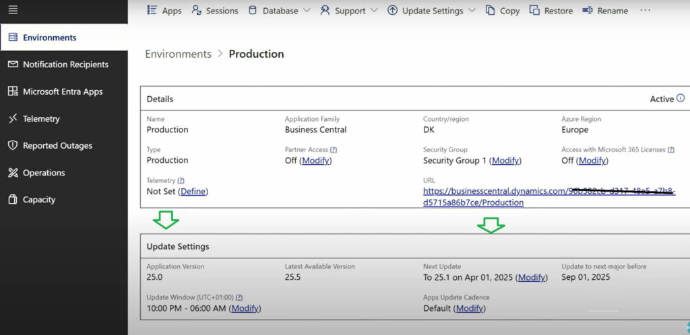
Task: Open Microsoft Entra Apps page
Action: (x=63, y=91)
